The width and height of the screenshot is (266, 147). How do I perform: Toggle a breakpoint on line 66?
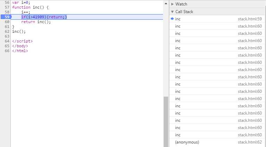coord(7,51)
